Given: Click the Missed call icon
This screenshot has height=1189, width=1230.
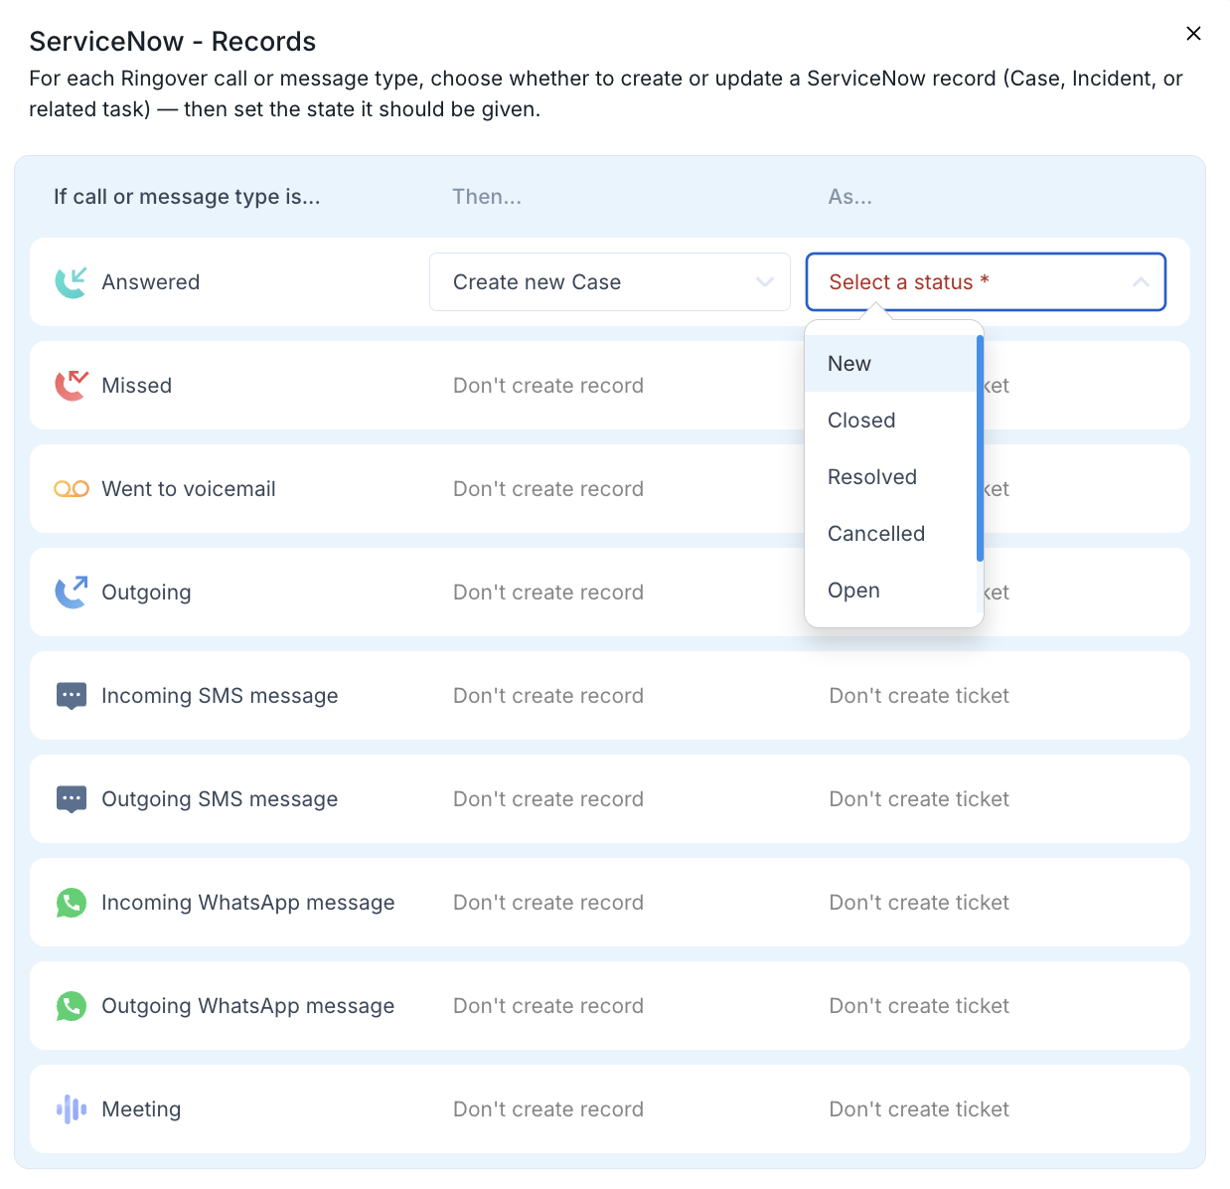Looking at the screenshot, I should [71, 386].
